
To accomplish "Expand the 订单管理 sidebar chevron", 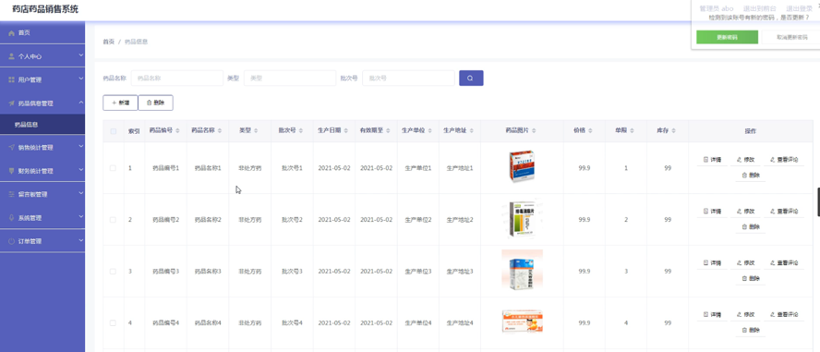I will (x=81, y=240).
